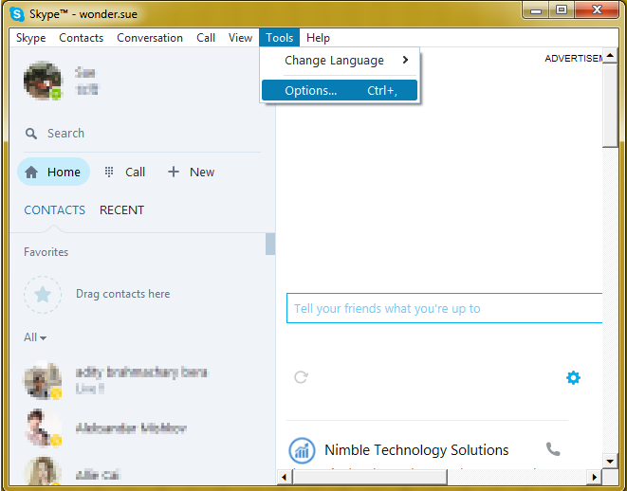The width and height of the screenshot is (627, 491).
Task: Select Options... from Tools menu
Action: 340,91
